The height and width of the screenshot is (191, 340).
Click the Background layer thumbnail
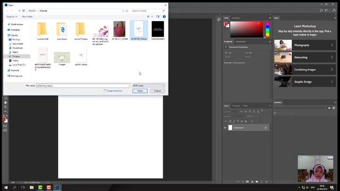230,128
